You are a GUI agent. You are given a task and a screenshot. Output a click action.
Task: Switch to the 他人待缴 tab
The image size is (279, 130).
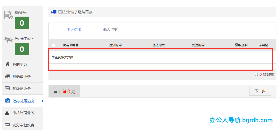tap(110, 30)
